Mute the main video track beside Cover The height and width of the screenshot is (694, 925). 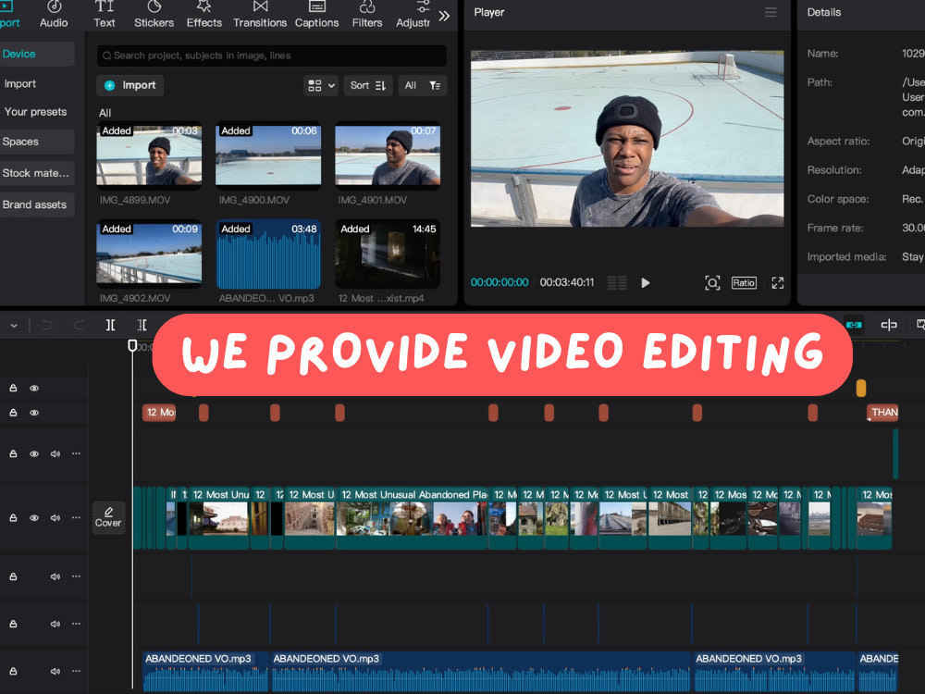click(x=55, y=517)
